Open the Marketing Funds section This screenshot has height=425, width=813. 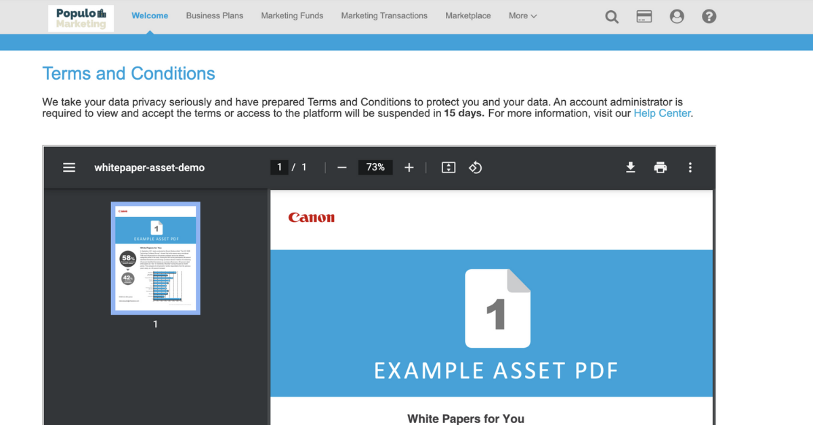[x=292, y=16]
